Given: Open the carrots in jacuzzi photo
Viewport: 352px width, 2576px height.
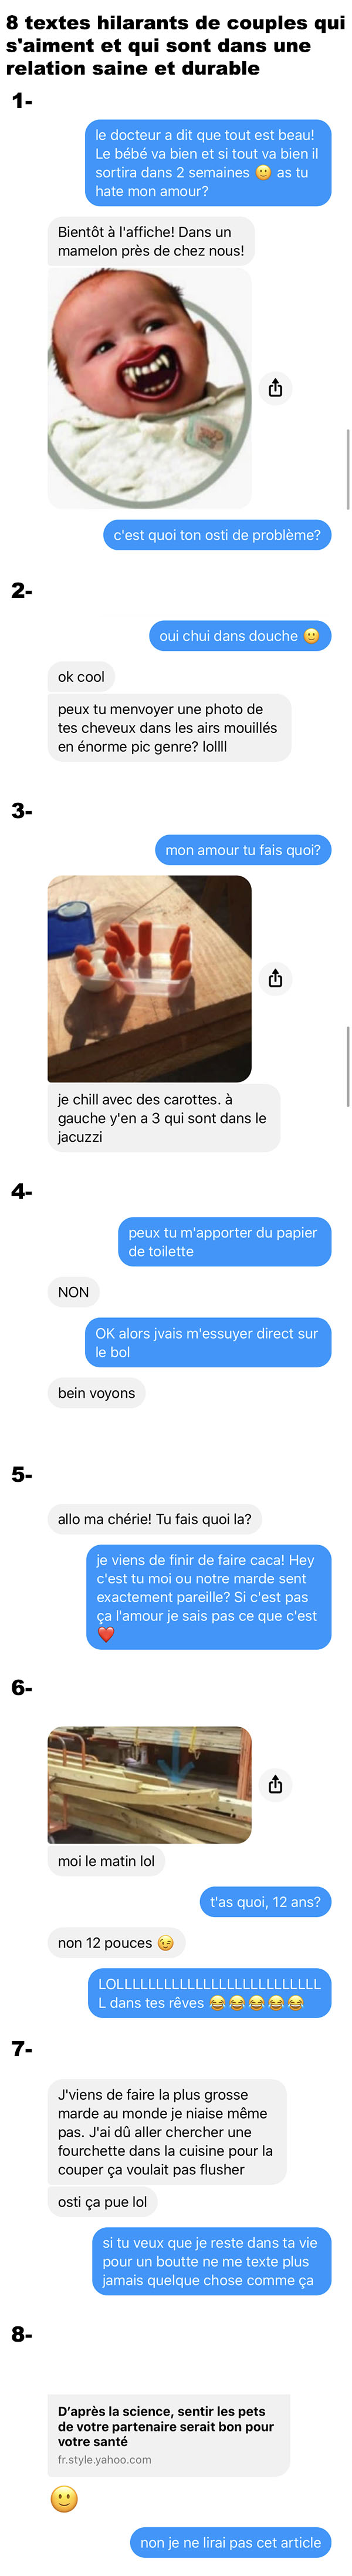Looking at the screenshot, I should [x=149, y=978].
